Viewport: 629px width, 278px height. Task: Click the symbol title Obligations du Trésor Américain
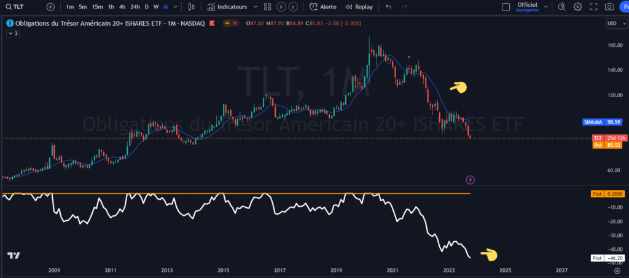[109, 24]
